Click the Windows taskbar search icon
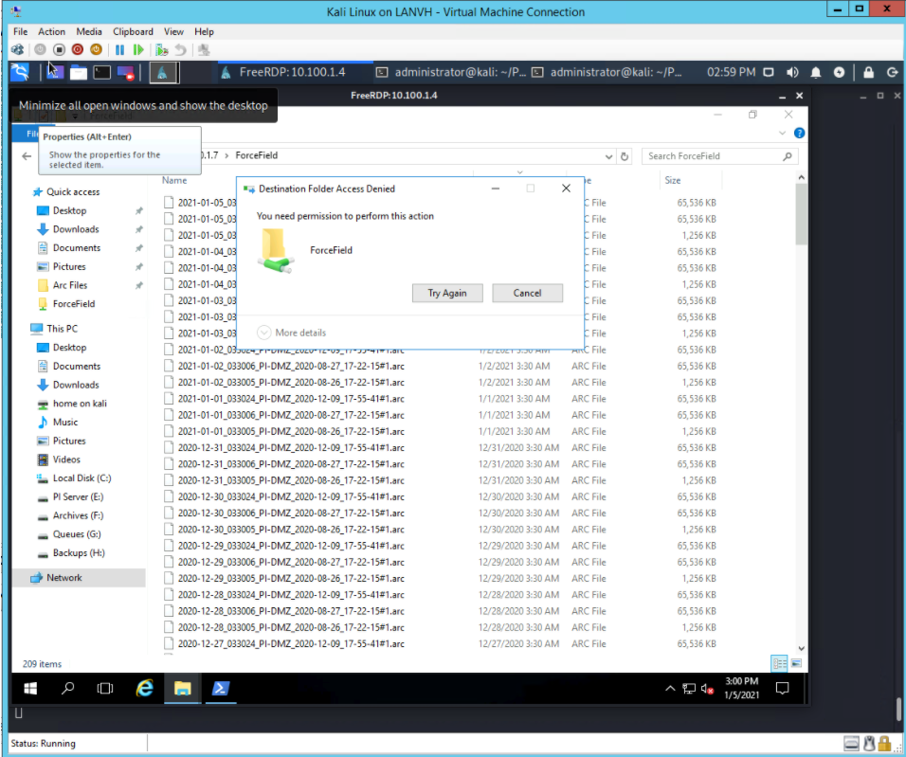Image resolution: width=906 pixels, height=757 pixels. 68,688
